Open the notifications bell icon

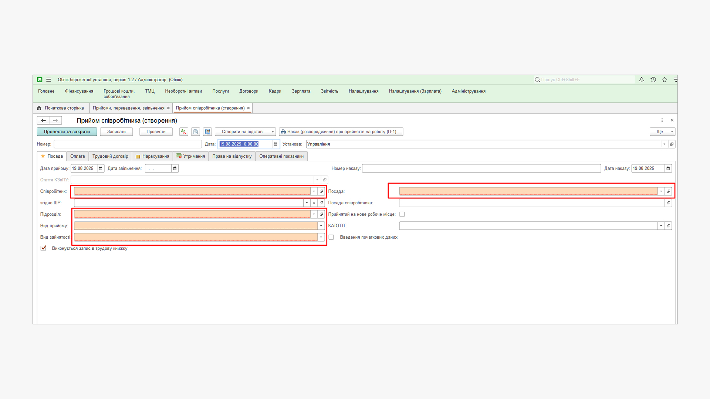642,79
